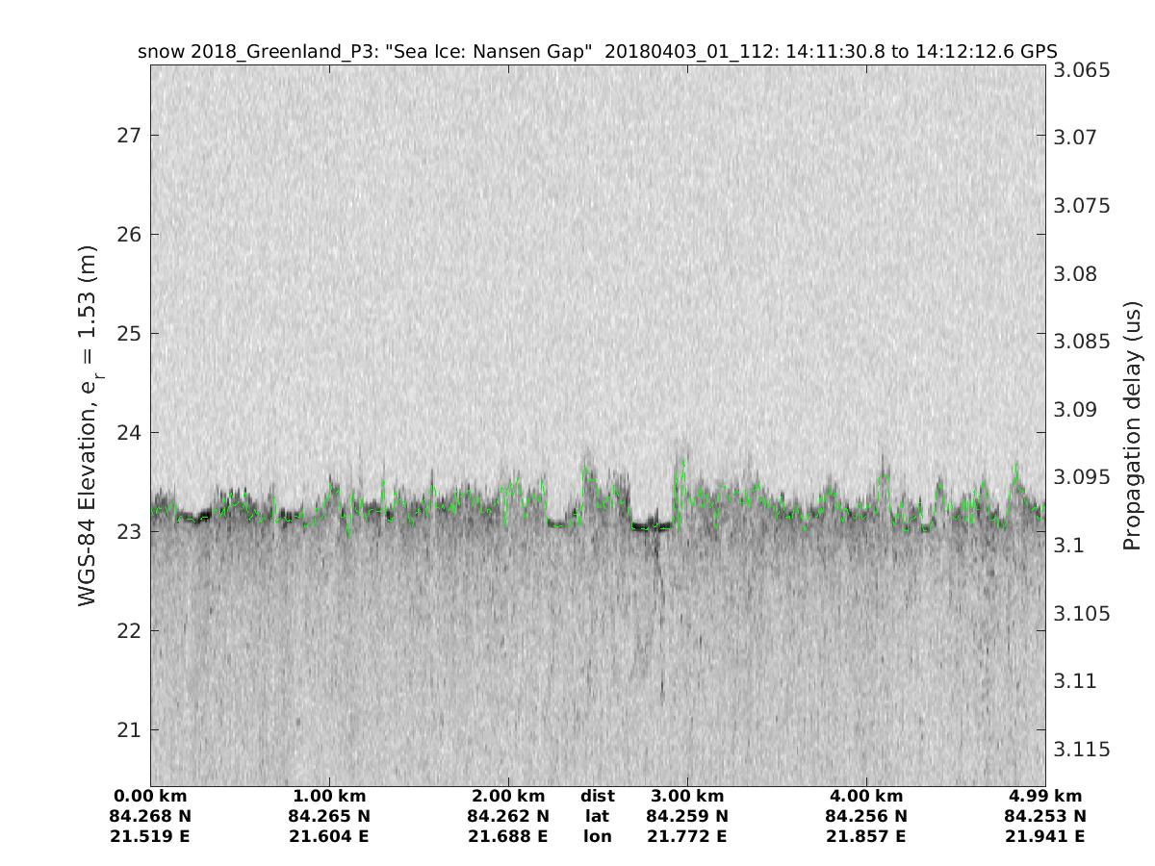Image resolution: width=1155 pixels, height=866 pixels.
Task: Click the WGS-84 Elevation y-axis label
Action: tap(89, 423)
